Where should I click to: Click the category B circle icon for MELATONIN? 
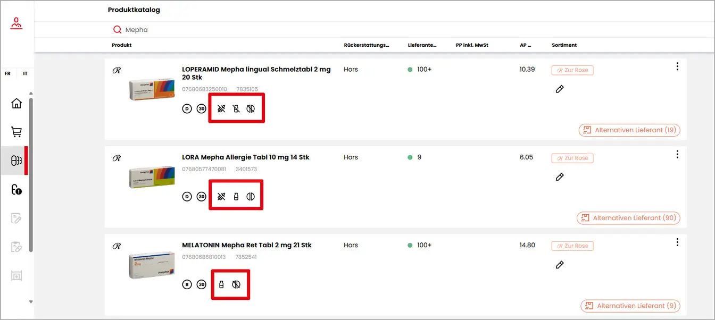pos(187,284)
